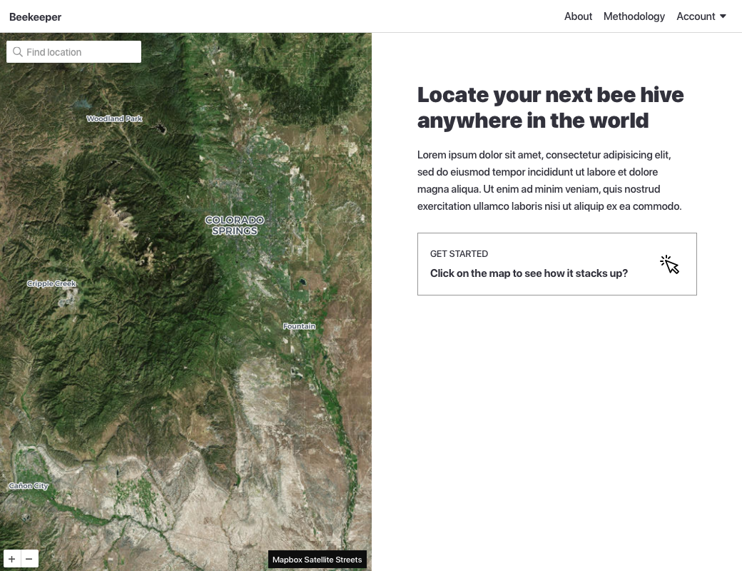Click the Colorado Springs map label

coord(235,226)
